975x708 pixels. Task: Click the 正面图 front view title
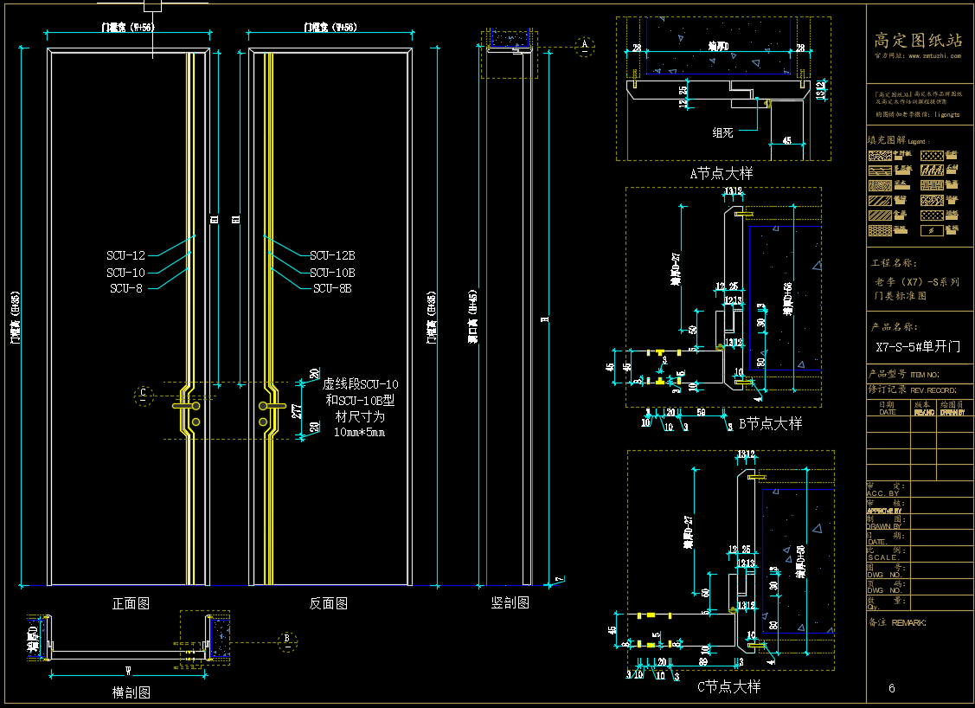click(x=131, y=603)
